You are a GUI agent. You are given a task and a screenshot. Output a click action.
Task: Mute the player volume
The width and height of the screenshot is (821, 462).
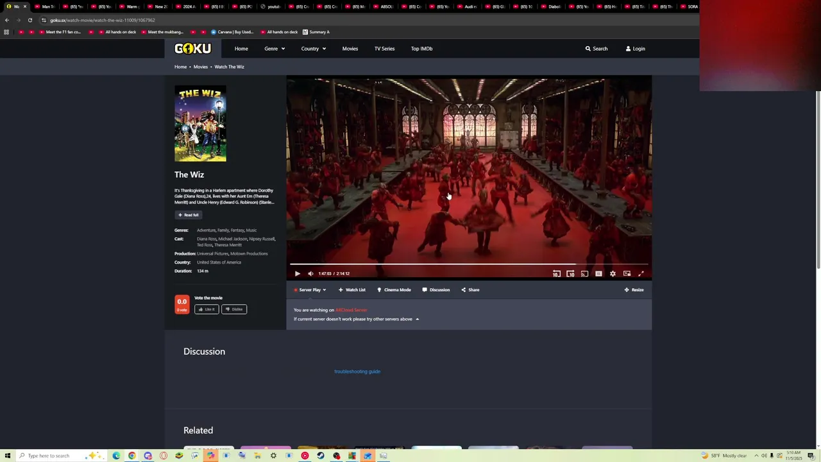click(x=310, y=273)
